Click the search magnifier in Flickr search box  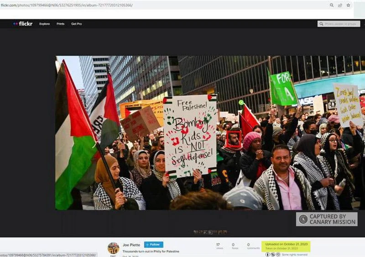(x=322, y=24)
